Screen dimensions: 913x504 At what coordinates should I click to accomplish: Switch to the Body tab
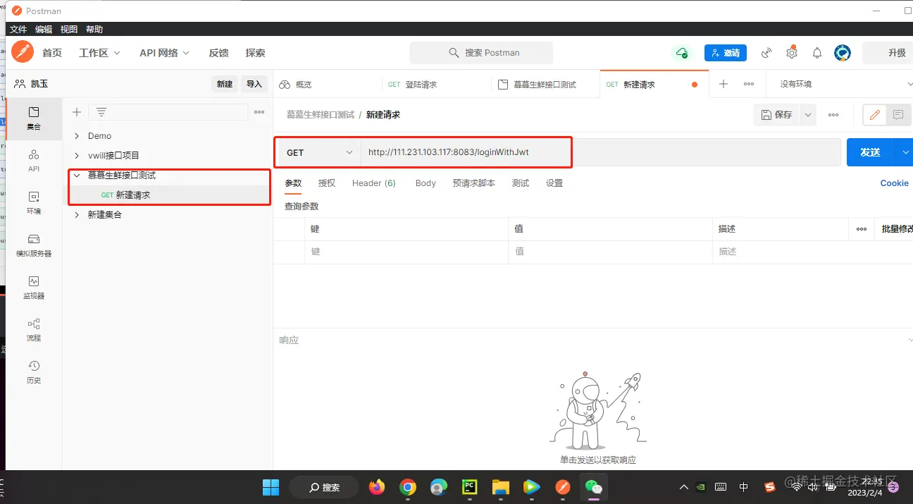click(x=426, y=183)
